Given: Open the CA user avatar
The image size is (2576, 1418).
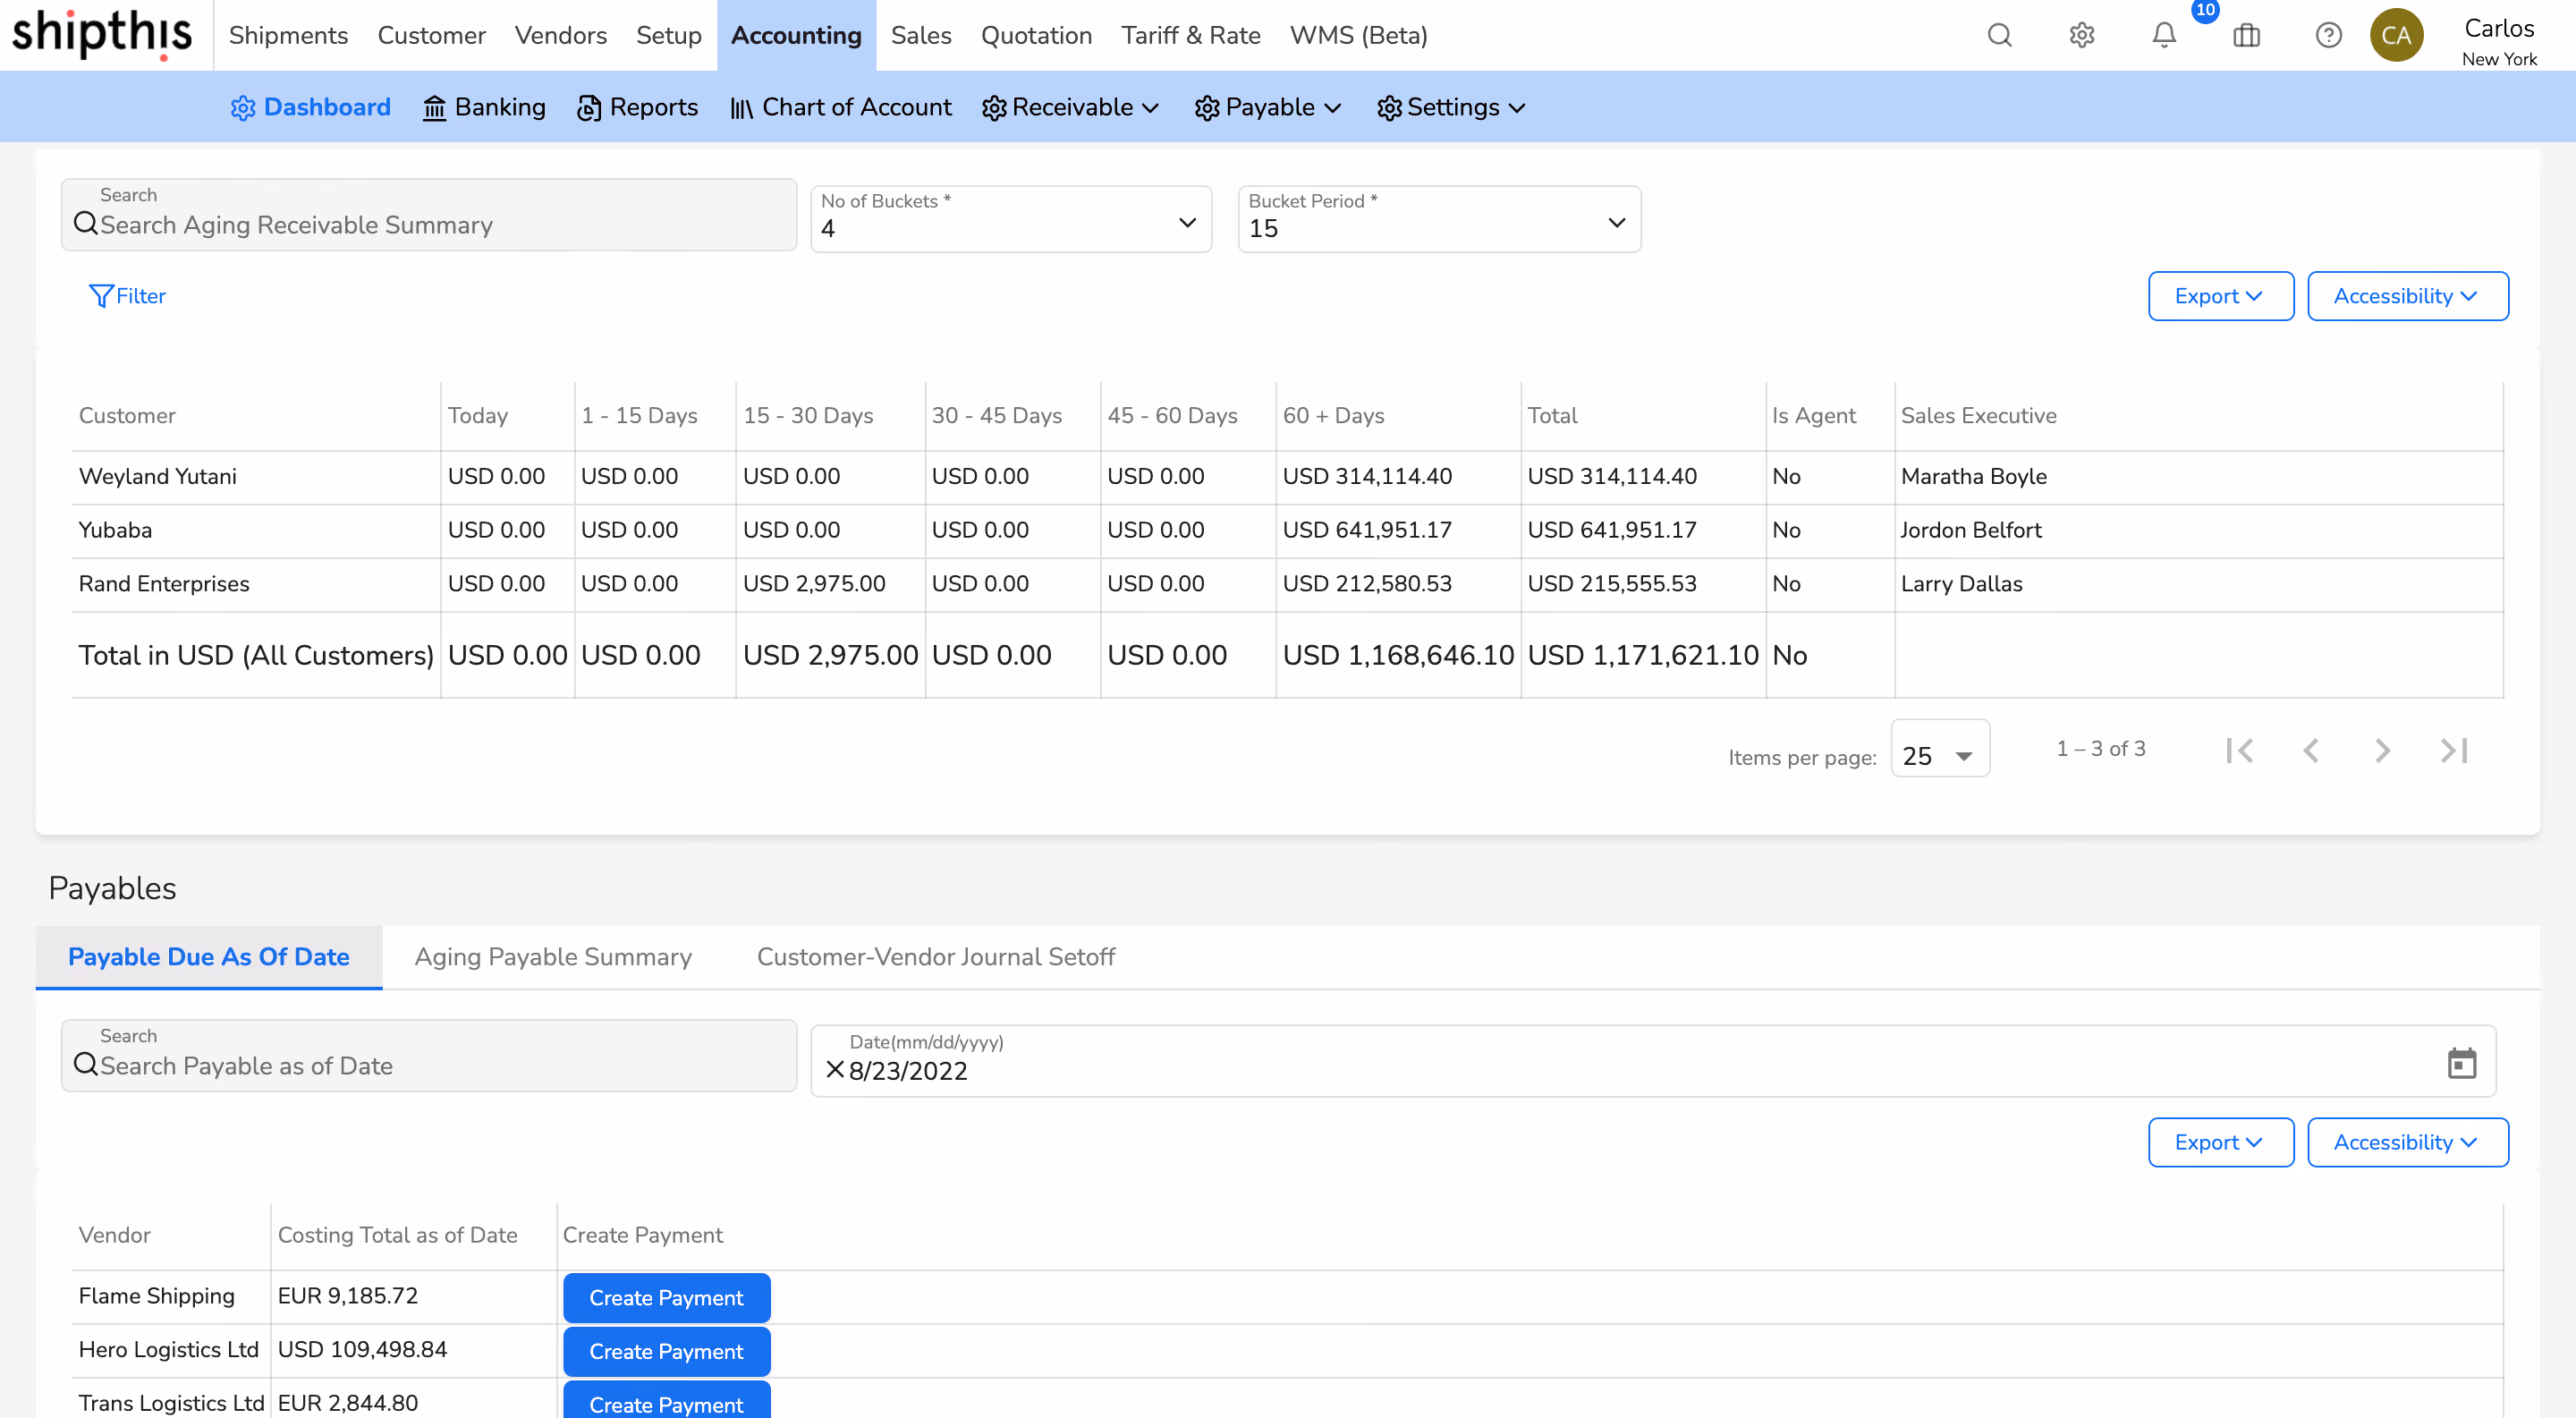Looking at the screenshot, I should click(2396, 35).
